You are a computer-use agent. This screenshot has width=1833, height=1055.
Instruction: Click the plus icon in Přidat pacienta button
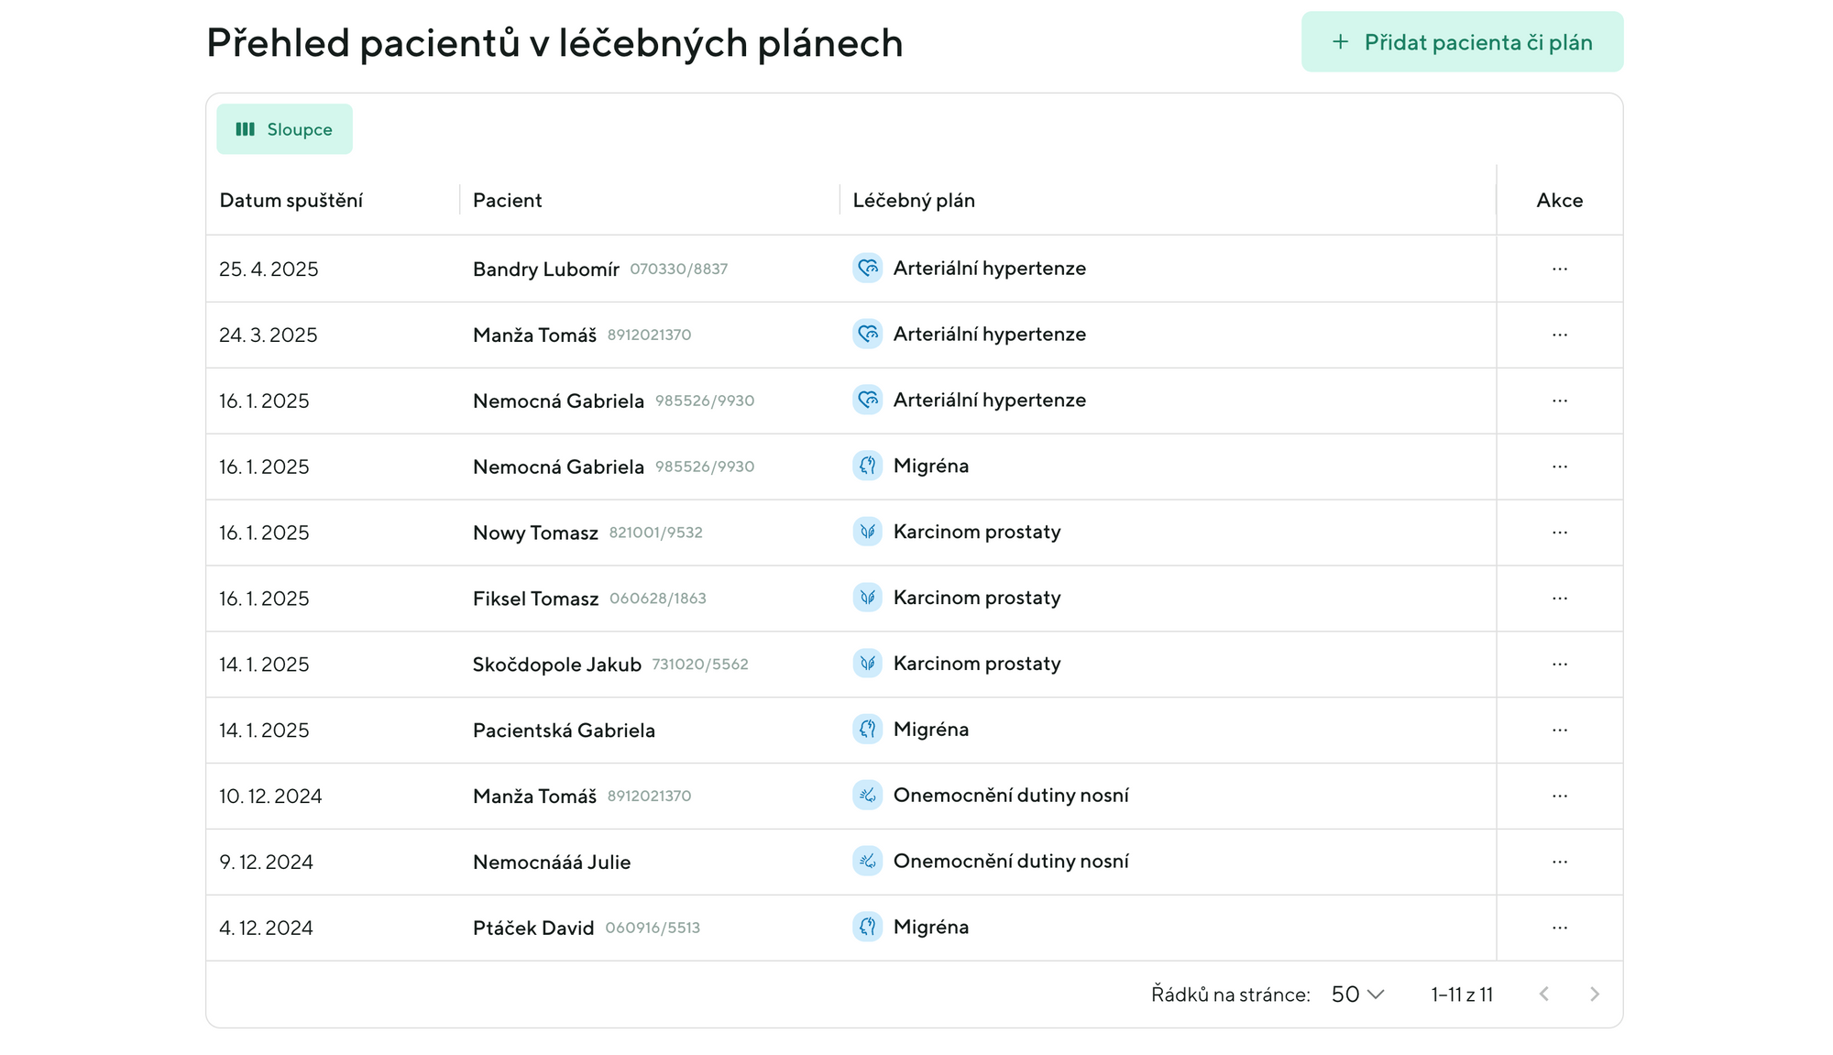tap(1340, 41)
